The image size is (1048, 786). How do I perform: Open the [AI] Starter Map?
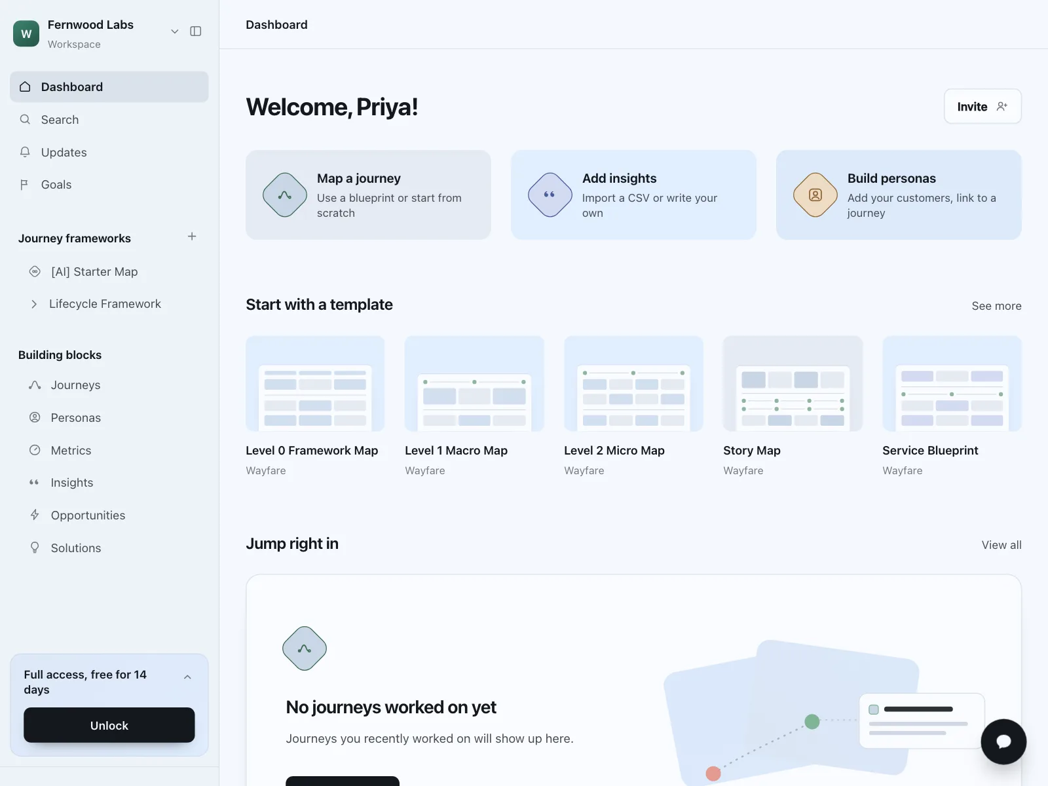(x=94, y=272)
